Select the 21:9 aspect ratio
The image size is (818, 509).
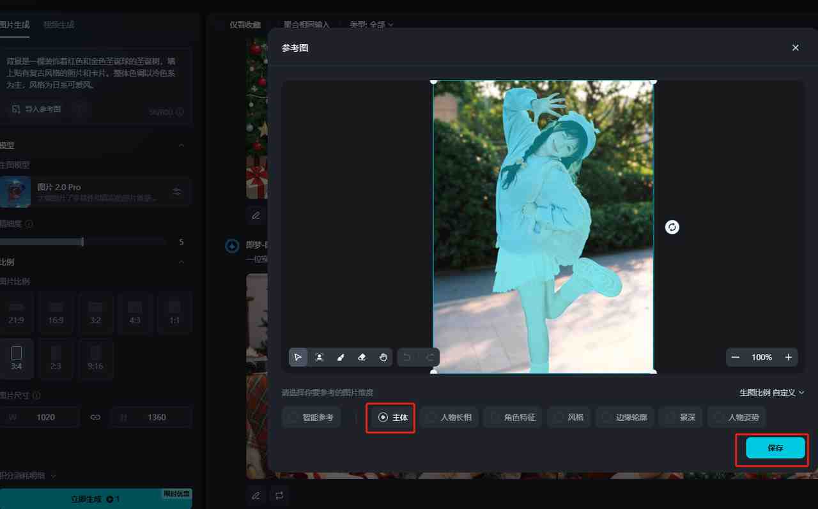point(16,313)
